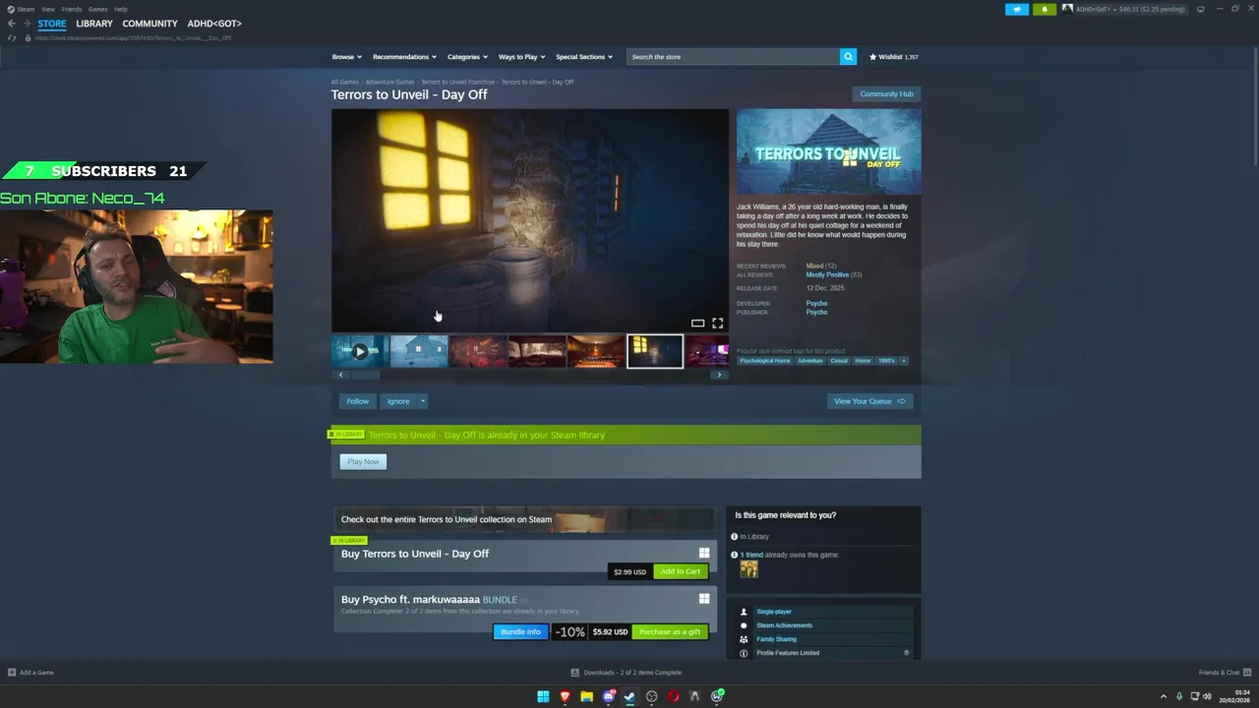Open Discord from taskbar
1259x708 pixels.
[x=609, y=696]
